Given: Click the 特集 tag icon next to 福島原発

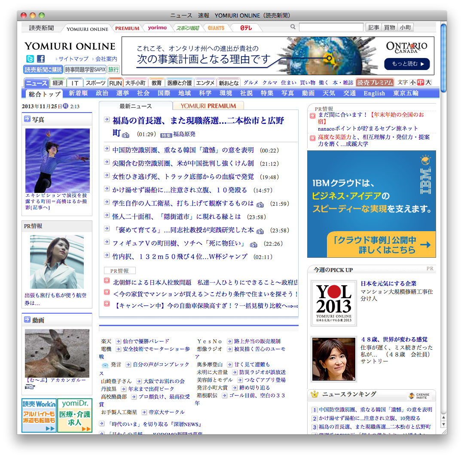Looking at the screenshot, I should click(166, 135).
